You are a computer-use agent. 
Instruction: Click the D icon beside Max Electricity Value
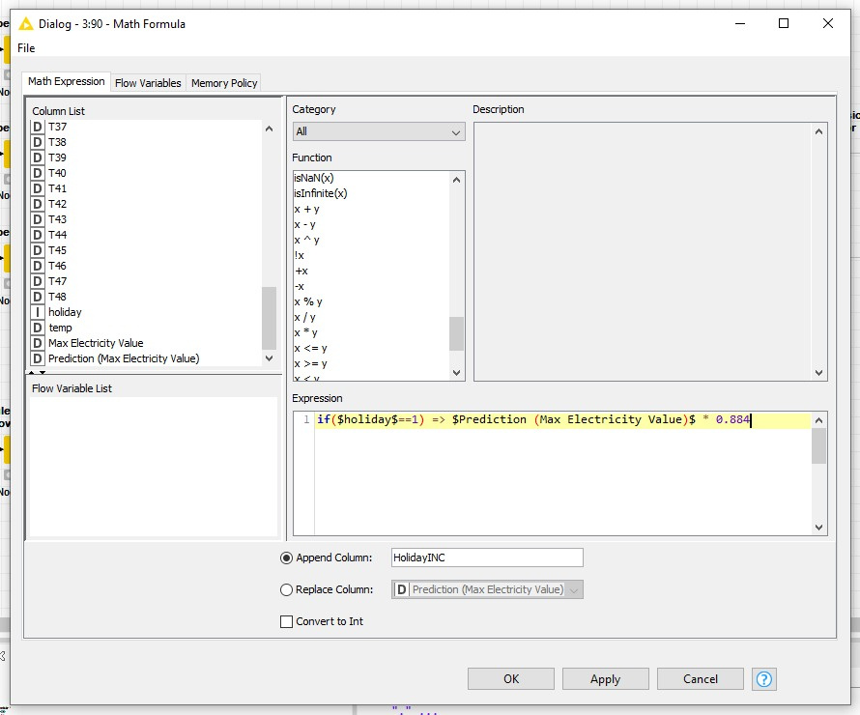pos(38,343)
